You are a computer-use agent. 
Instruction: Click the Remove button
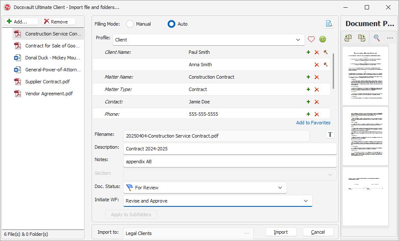tap(59, 21)
